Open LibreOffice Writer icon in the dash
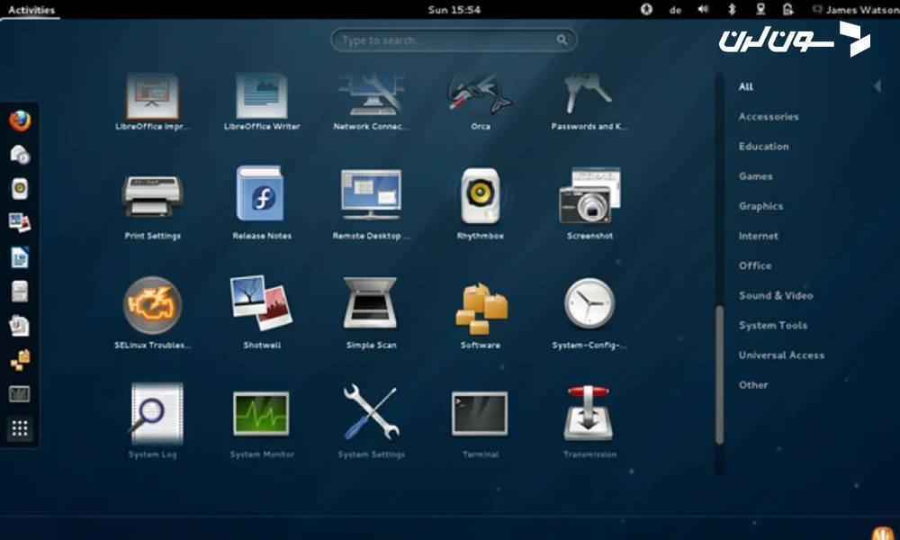The width and height of the screenshot is (900, 540). point(20,257)
